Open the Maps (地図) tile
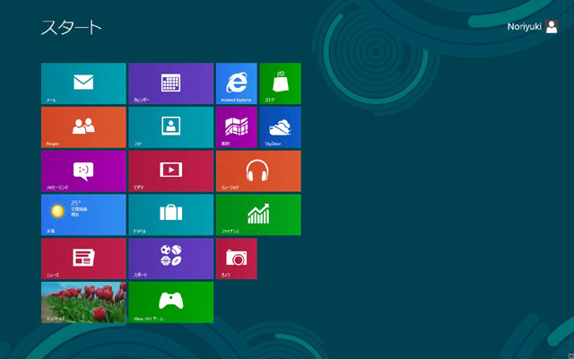The width and height of the screenshot is (574, 359). coord(236,127)
